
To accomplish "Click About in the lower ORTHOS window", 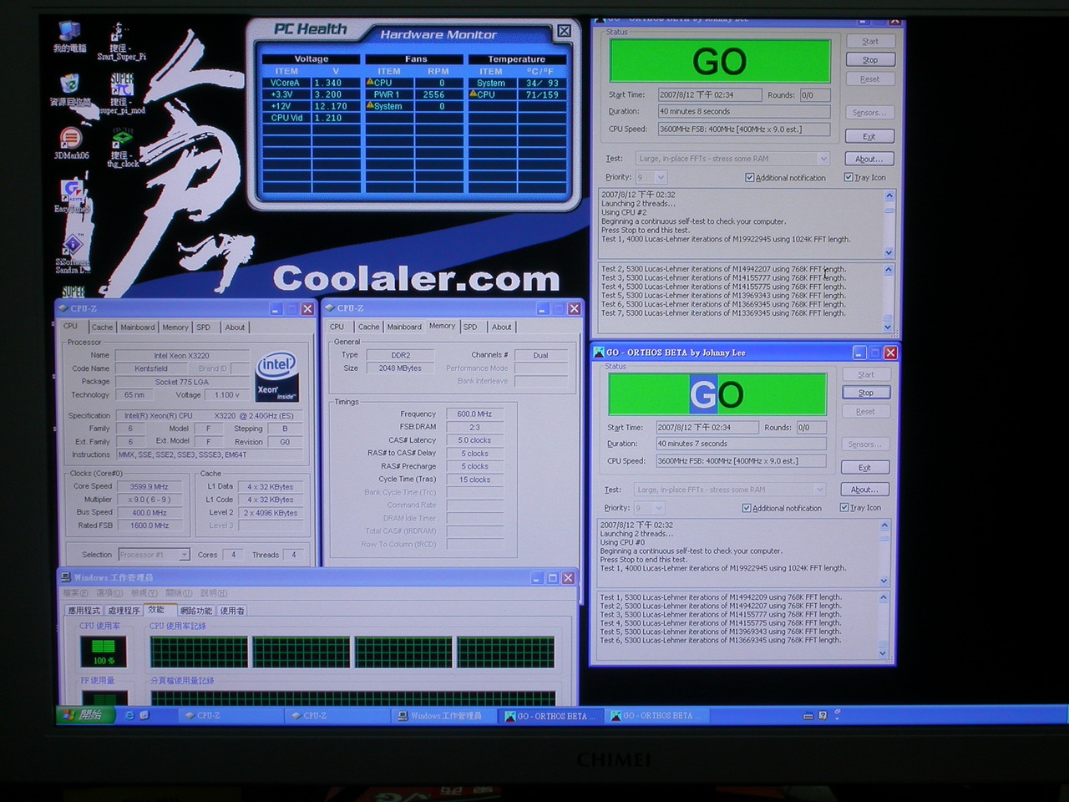I will (864, 489).
